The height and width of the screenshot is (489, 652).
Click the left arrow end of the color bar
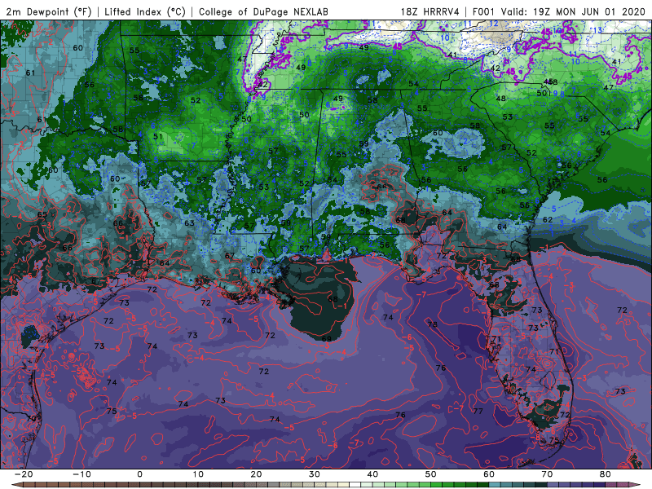15,485
